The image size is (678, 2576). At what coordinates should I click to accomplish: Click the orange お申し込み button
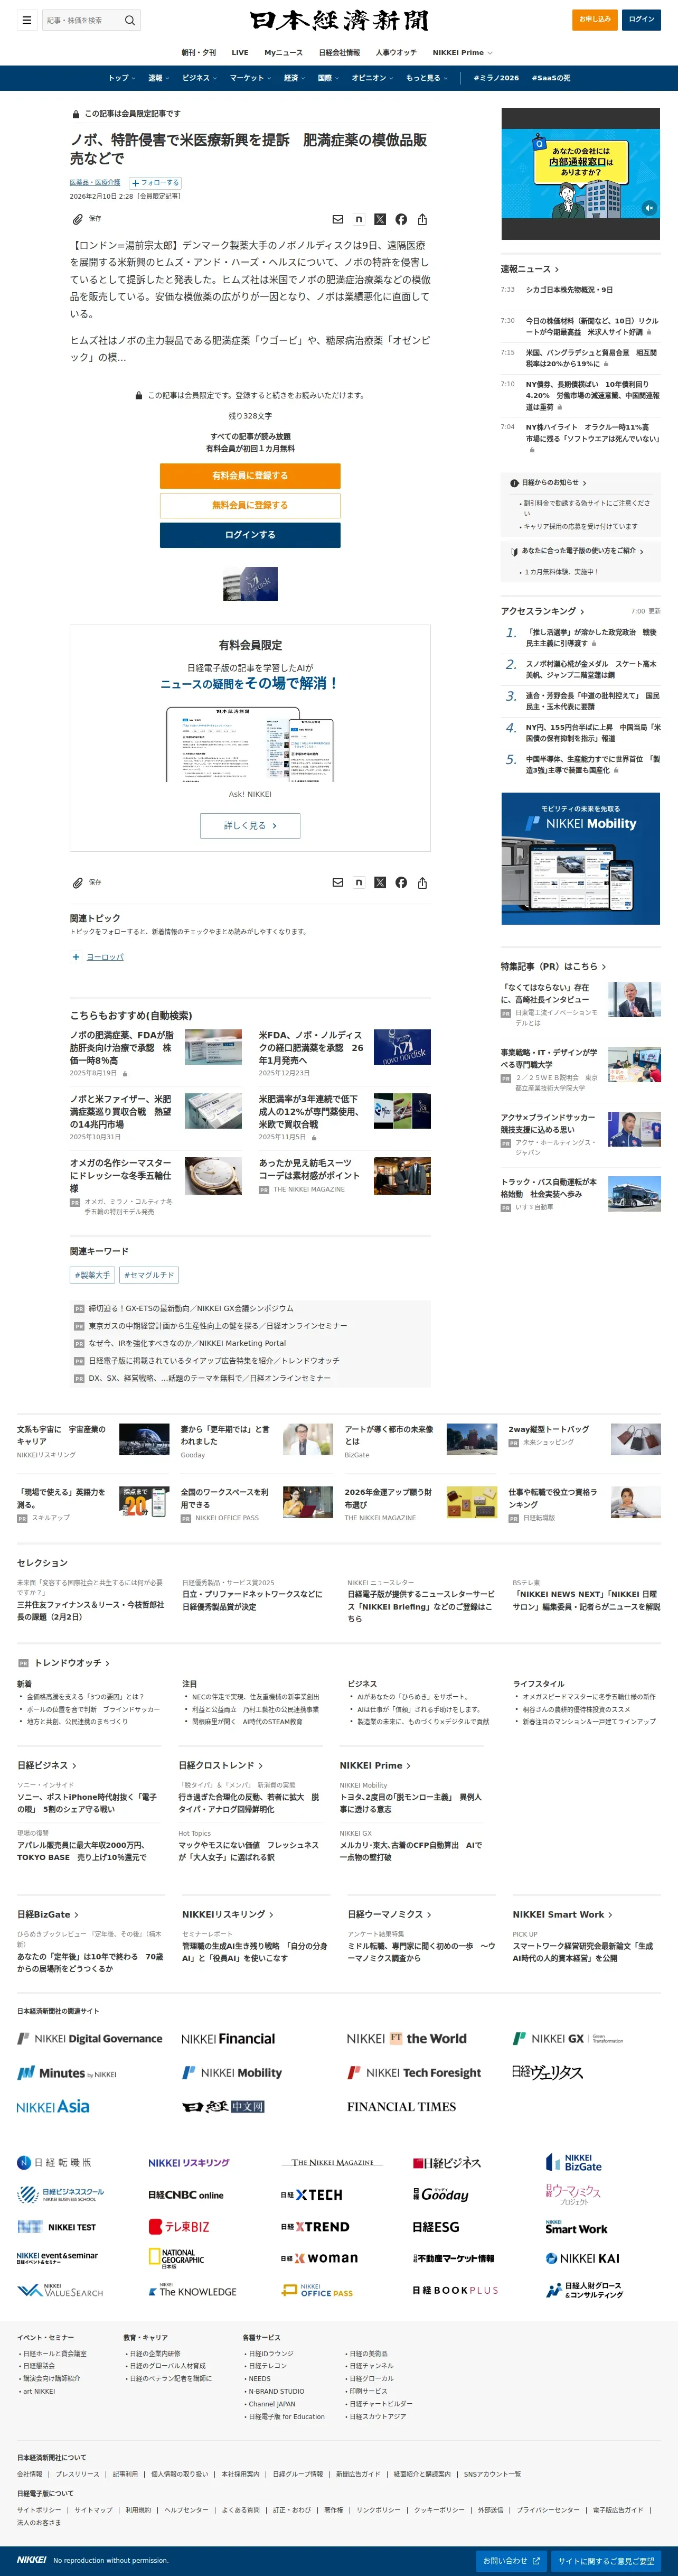point(595,19)
